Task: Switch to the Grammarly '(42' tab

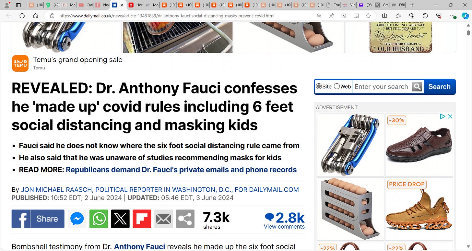Action: (53, 5)
